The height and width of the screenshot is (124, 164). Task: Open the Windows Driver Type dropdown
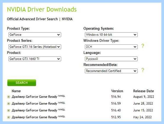pyautogui.click(x=111, y=47)
